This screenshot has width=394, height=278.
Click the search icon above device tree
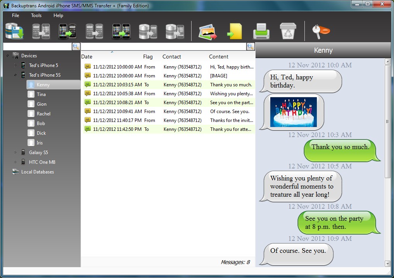(76, 46)
